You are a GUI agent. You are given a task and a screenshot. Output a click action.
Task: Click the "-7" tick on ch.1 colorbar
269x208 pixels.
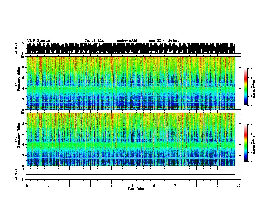tap(251, 105)
